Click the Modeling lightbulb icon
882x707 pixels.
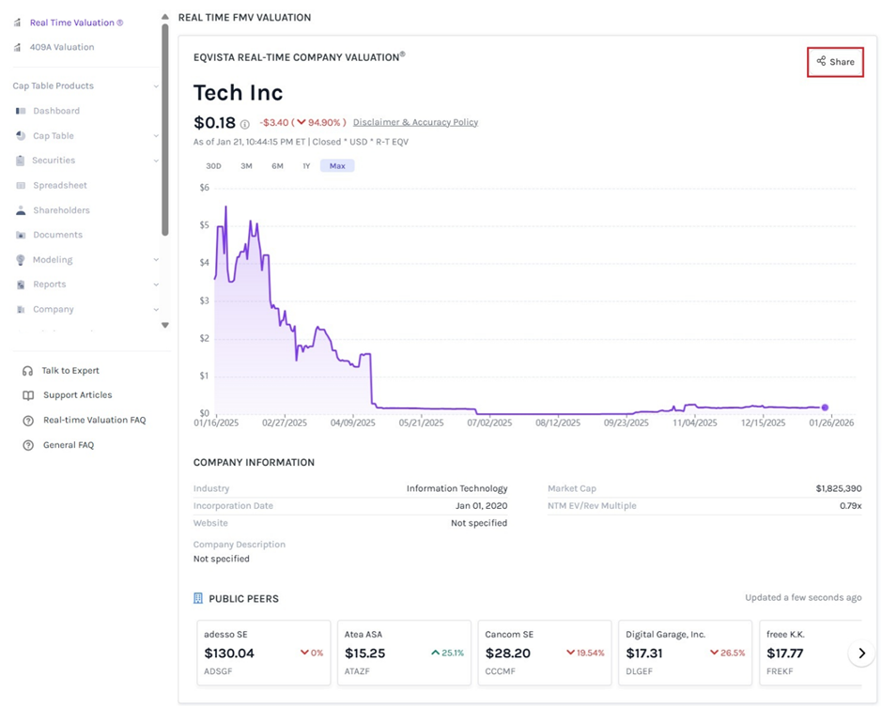tap(21, 260)
